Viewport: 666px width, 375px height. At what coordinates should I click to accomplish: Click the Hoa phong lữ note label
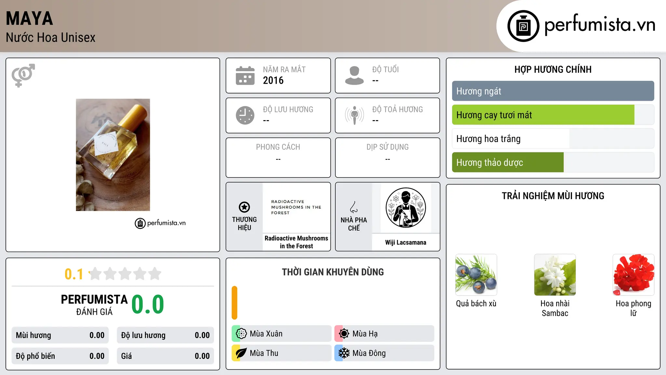[x=633, y=308]
